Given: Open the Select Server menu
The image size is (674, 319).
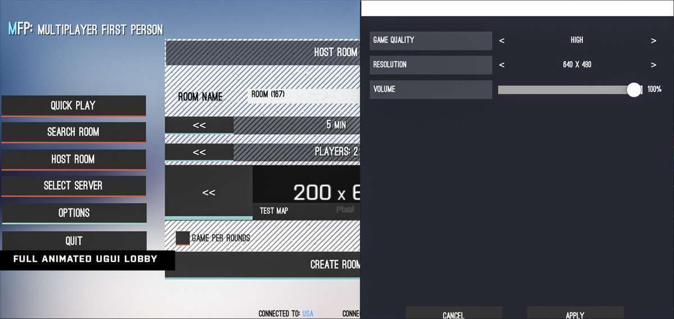Looking at the screenshot, I should click(x=74, y=185).
